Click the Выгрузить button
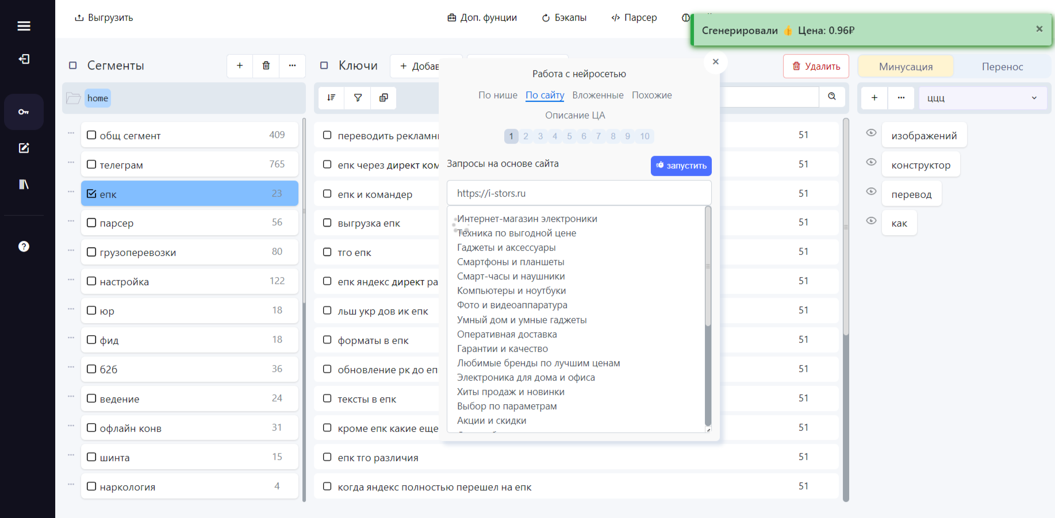 104,18
